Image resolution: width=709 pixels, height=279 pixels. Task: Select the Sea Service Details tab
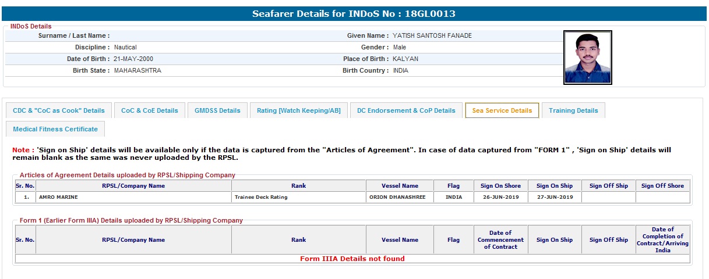click(x=502, y=110)
